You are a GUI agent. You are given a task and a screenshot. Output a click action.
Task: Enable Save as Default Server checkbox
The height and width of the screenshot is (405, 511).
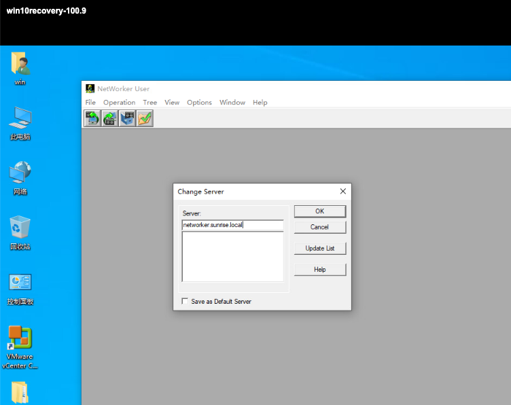(x=185, y=302)
